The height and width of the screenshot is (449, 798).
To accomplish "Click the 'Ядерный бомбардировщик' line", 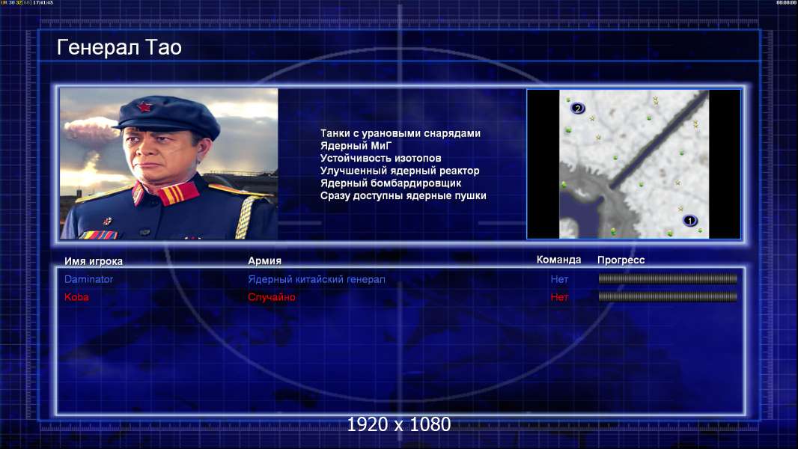I will (x=390, y=183).
